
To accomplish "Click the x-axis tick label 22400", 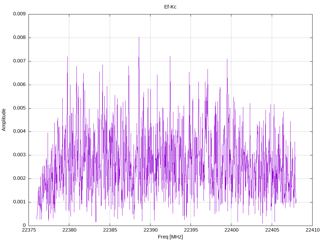I will 231,230.
